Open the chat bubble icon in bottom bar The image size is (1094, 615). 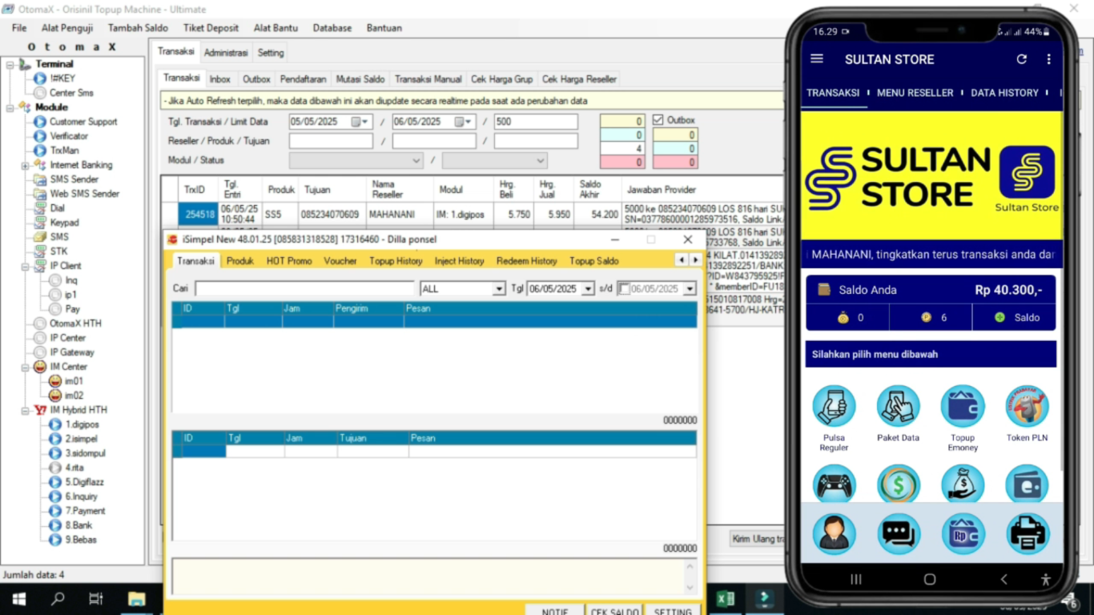(x=898, y=534)
